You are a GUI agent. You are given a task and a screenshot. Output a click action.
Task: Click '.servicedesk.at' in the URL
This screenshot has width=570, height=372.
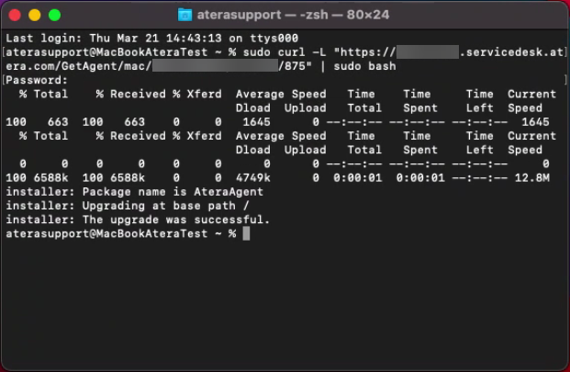point(511,52)
